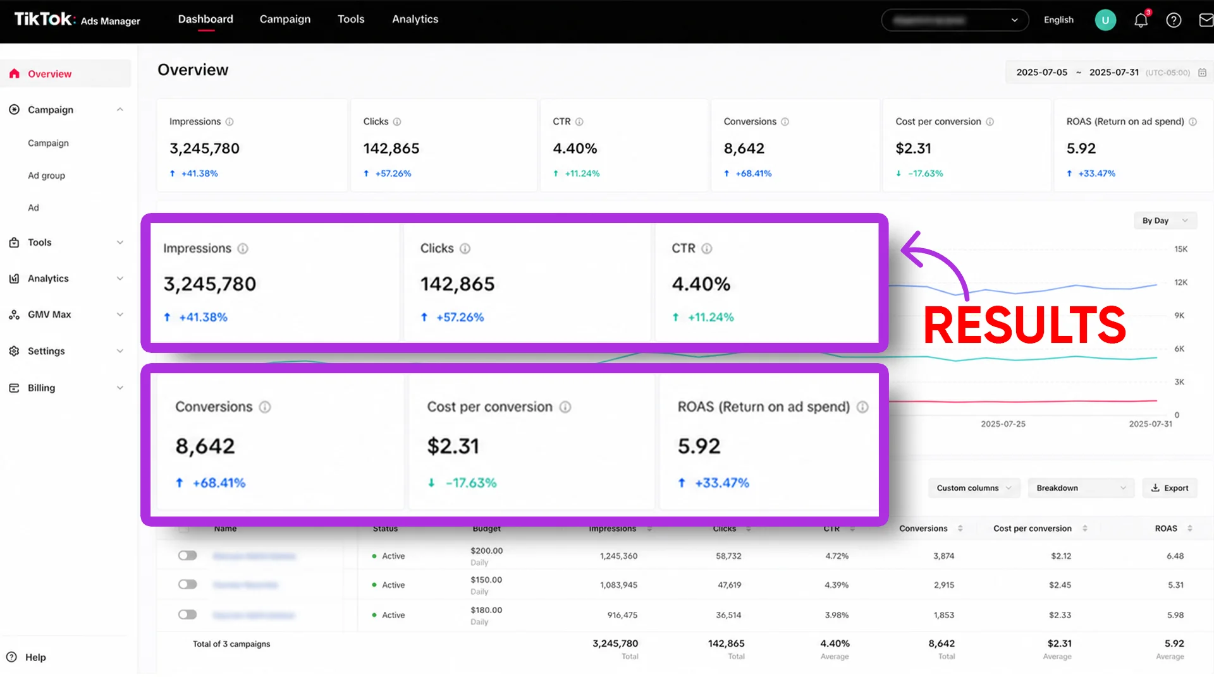Collapse the Campaign sidebar section
1214x682 pixels.
(x=120, y=110)
